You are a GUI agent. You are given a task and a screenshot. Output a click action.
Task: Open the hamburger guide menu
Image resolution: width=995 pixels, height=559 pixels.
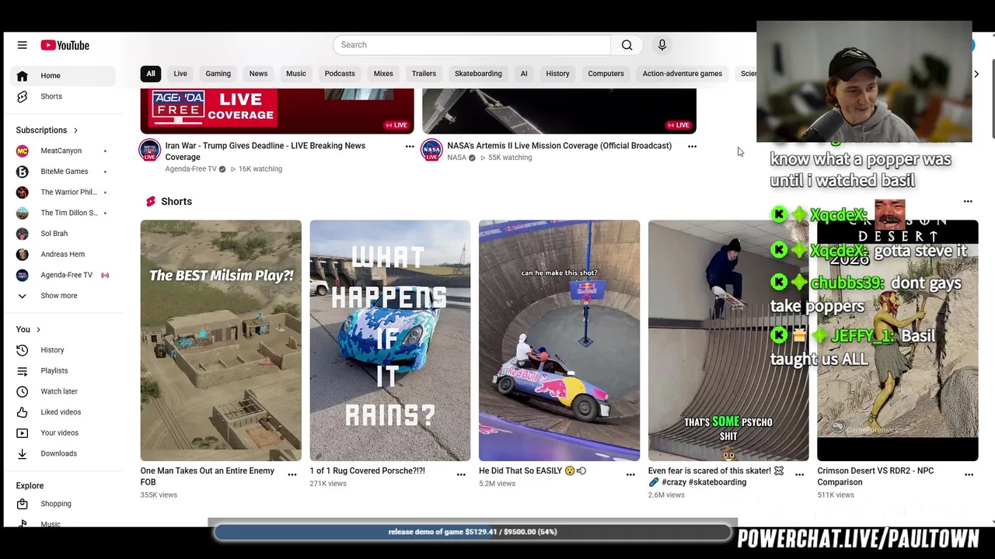tap(22, 45)
